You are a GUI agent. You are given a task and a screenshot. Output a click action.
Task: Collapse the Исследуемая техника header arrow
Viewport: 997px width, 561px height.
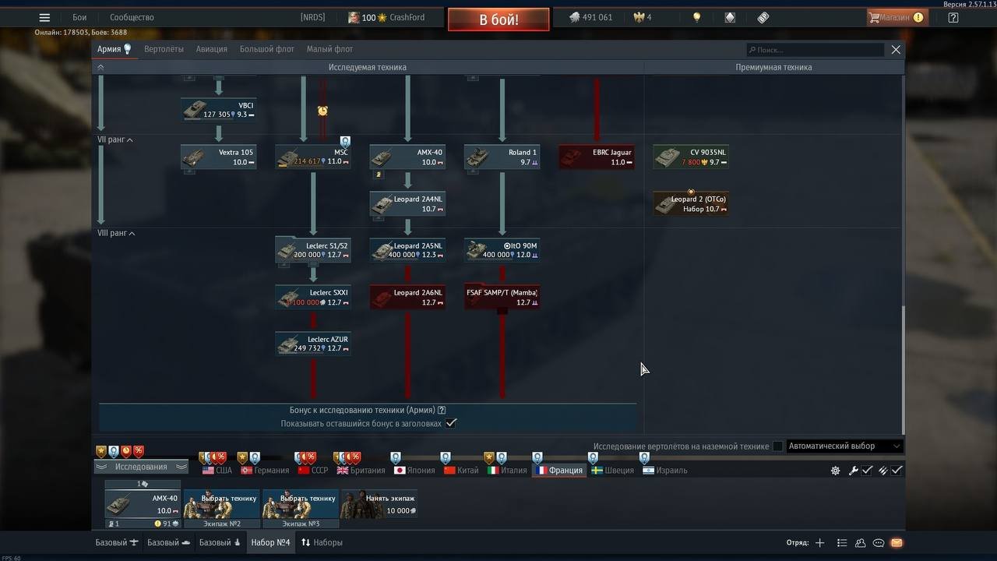click(100, 67)
